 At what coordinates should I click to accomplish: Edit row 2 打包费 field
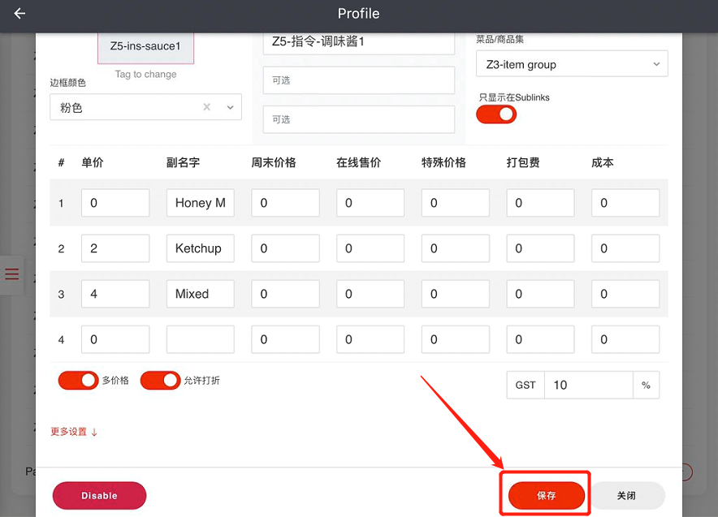click(x=540, y=248)
